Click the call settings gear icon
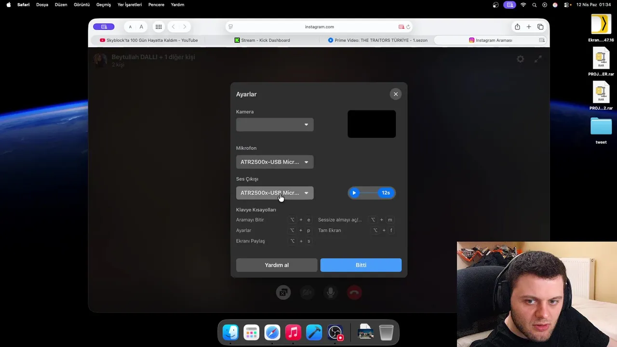617x347 pixels. pos(520,59)
